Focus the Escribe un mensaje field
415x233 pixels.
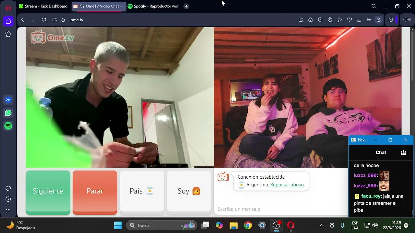coord(281,209)
